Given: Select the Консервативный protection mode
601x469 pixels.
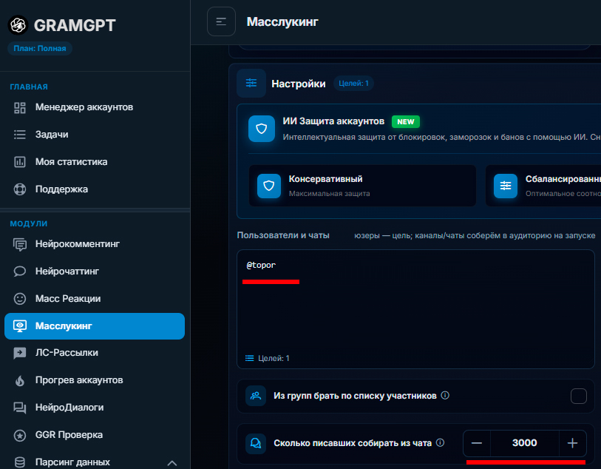Looking at the screenshot, I should pyautogui.click(x=362, y=186).
